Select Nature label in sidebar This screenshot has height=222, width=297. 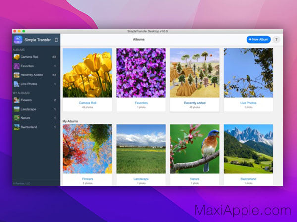pos(25,118)
